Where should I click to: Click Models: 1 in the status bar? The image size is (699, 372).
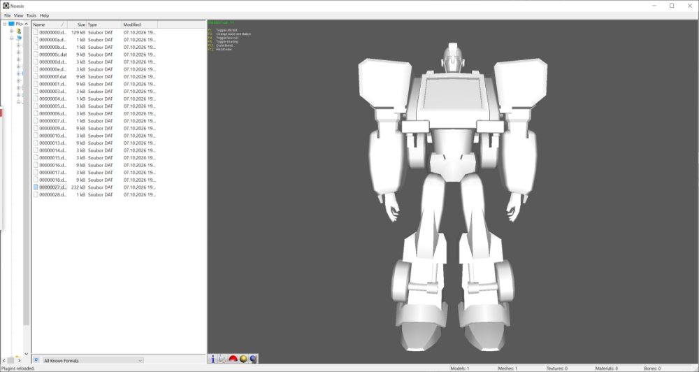[460, 369]
